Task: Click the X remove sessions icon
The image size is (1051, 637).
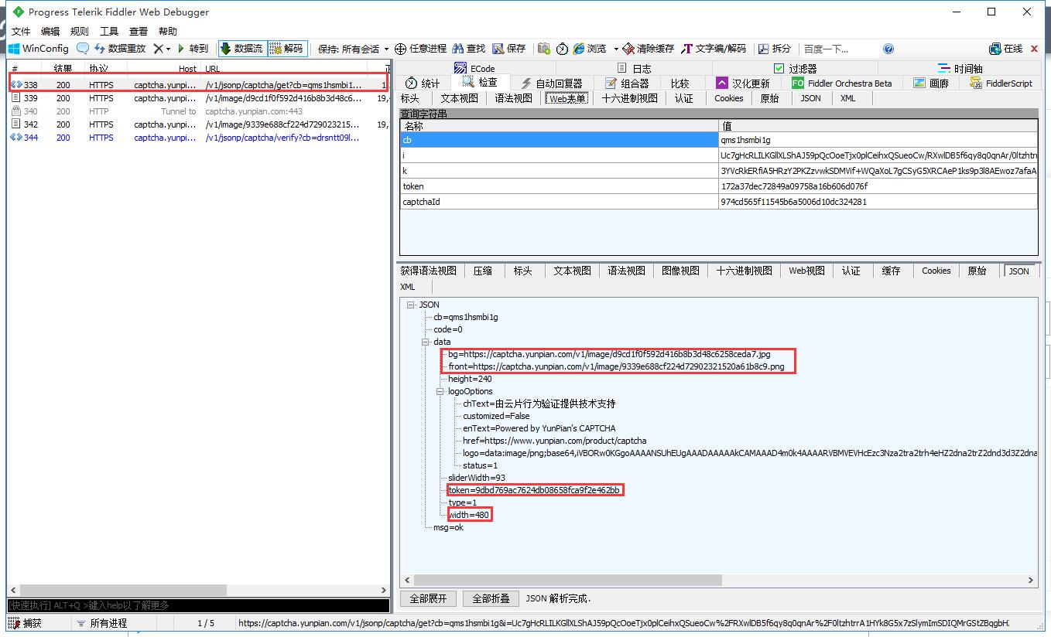Action: 158,49
